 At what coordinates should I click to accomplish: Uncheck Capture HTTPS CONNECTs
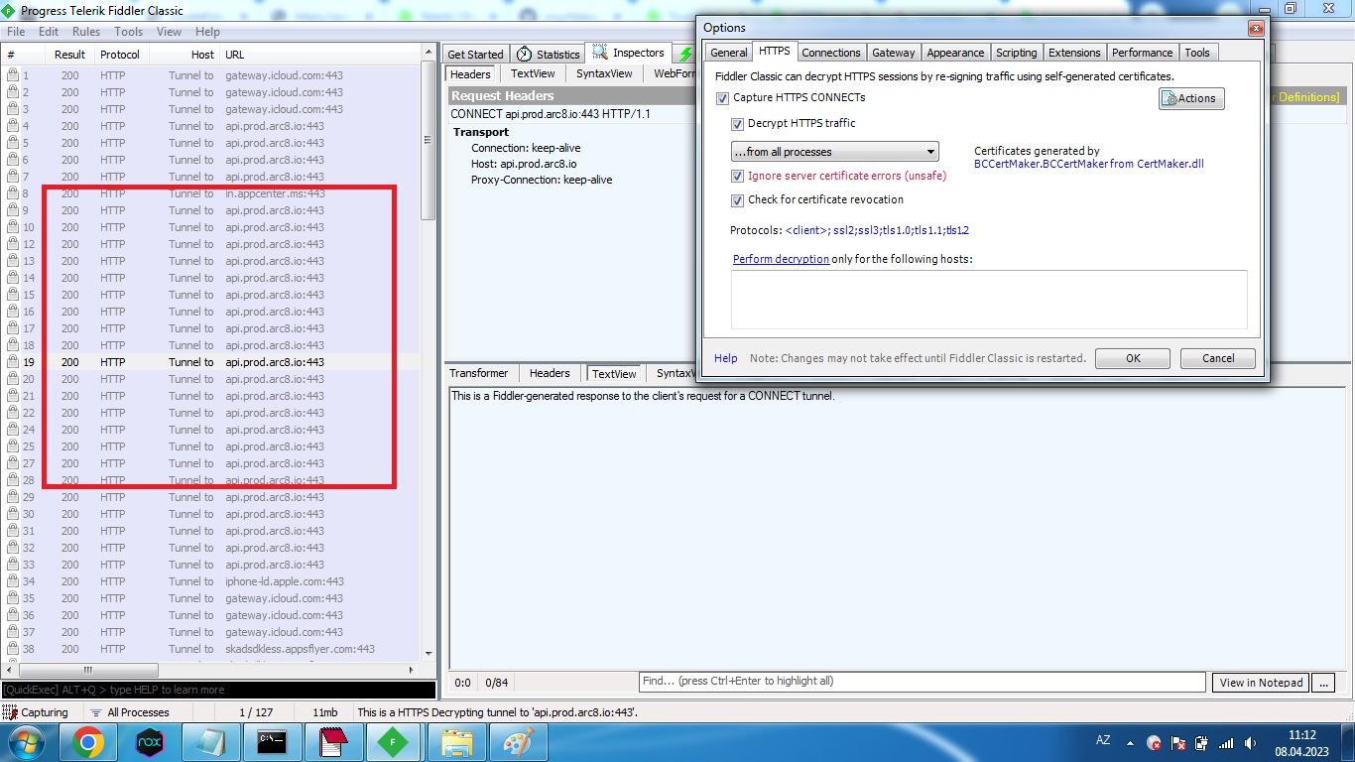pyautogui.click(x=722, y=98)
